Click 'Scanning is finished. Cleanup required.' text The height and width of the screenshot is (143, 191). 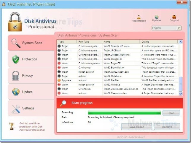click(111, 117)
